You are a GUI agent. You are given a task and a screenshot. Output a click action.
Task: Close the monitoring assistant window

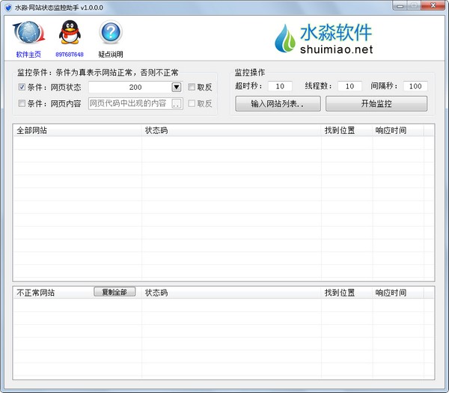[433, 5]
